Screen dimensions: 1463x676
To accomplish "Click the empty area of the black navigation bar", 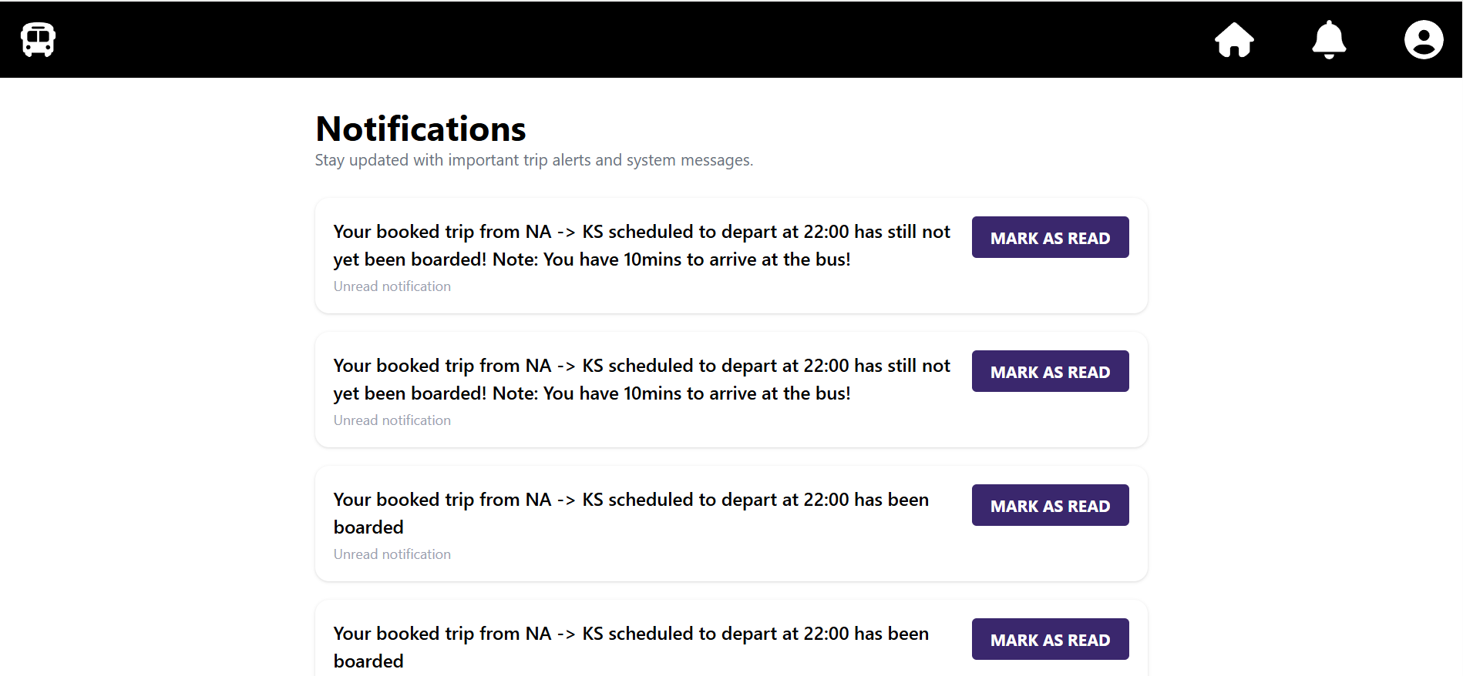I will pos(617,39).
